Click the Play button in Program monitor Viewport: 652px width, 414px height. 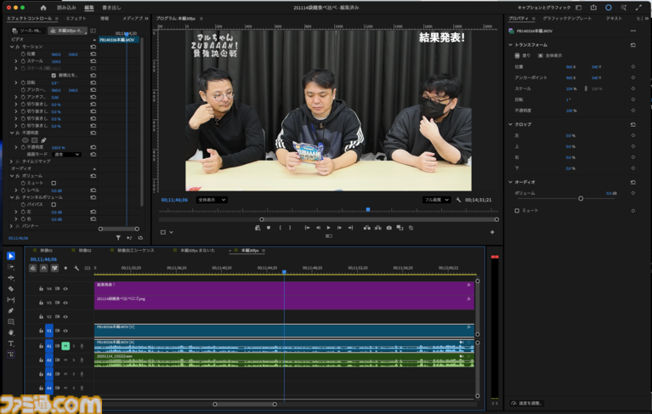pyautogui.click(x=328, y=228)
